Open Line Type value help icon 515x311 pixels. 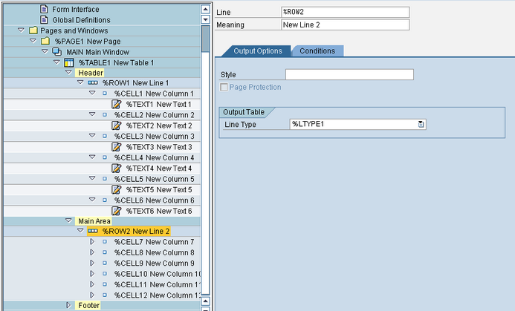click(421, 124)
